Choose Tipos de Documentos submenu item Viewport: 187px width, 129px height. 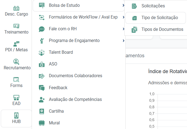pyautogui.click(x=162, y=29)
